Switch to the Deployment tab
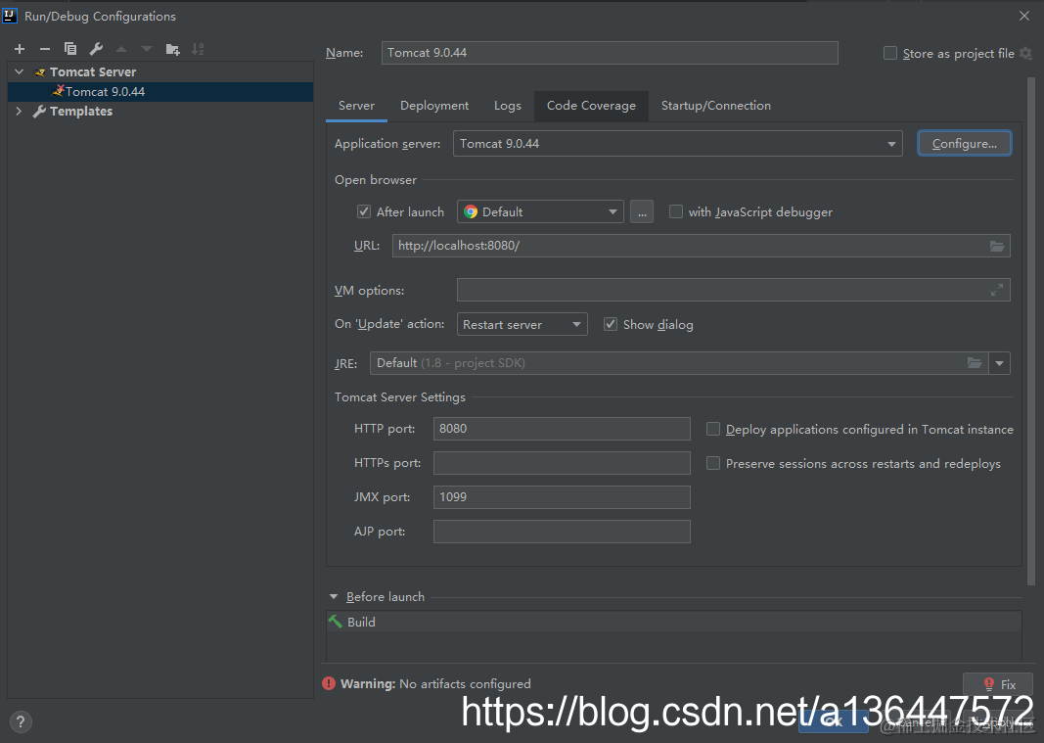This screenshot has width=1044, height=743. pyautogui.click(x=434, y=106)
